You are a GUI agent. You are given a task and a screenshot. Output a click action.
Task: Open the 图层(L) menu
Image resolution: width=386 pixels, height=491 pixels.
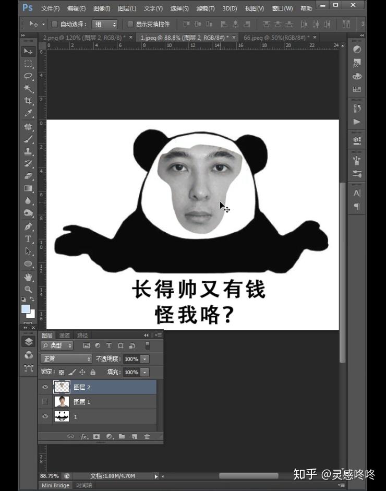[127, 8]
